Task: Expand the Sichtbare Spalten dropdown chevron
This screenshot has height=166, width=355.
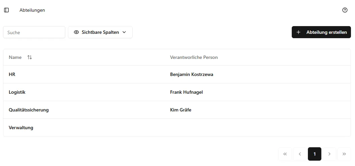Action: [124, 32]
